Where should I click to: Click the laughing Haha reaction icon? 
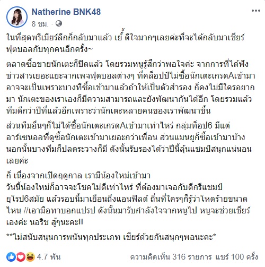(30, 257)
